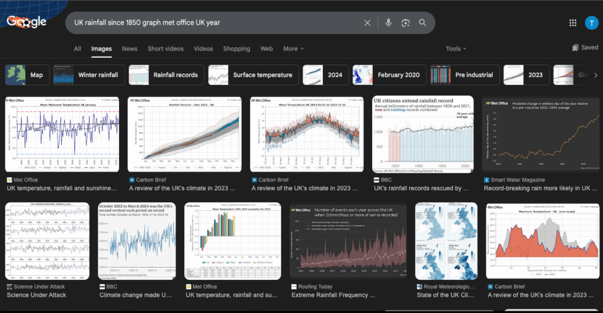
Task: Focus the search query input field
Action: pyautogui.click(x=216, y=23)
